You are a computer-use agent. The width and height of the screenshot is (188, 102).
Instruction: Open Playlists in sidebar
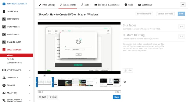[x=10, y=59]
